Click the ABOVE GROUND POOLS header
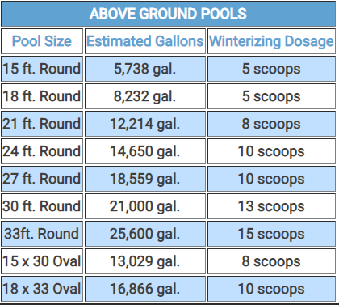 (168, 14)
